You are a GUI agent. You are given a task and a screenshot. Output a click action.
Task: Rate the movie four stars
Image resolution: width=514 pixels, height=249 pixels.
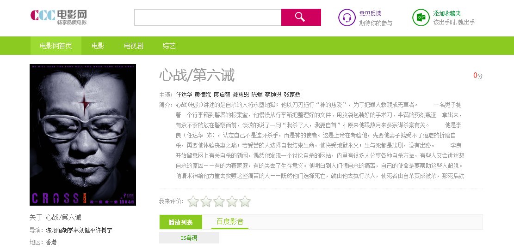click(x=232, y=202)
